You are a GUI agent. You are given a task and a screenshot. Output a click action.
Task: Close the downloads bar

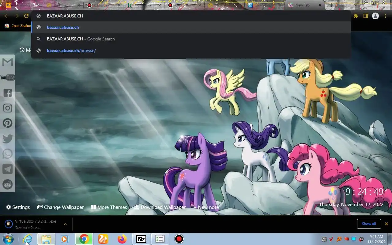(x=386, y=224)
